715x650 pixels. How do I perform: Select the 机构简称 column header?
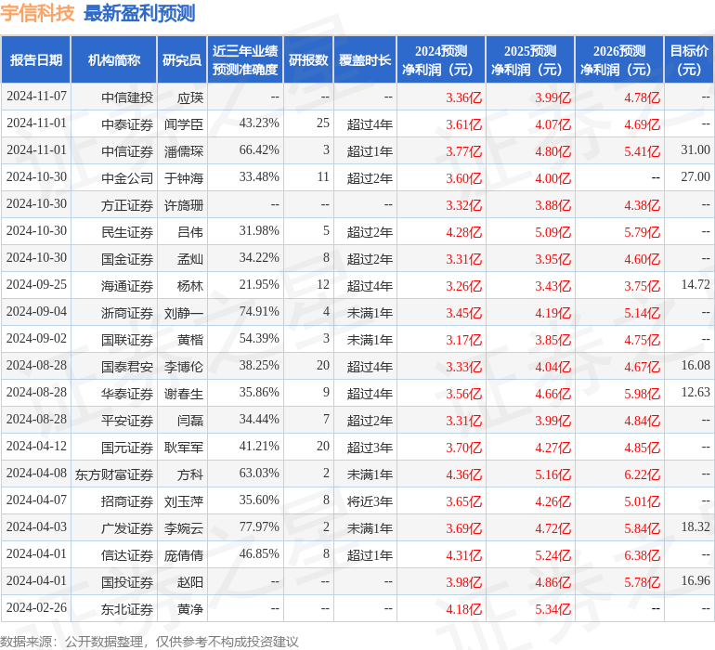tap(114, 59)
